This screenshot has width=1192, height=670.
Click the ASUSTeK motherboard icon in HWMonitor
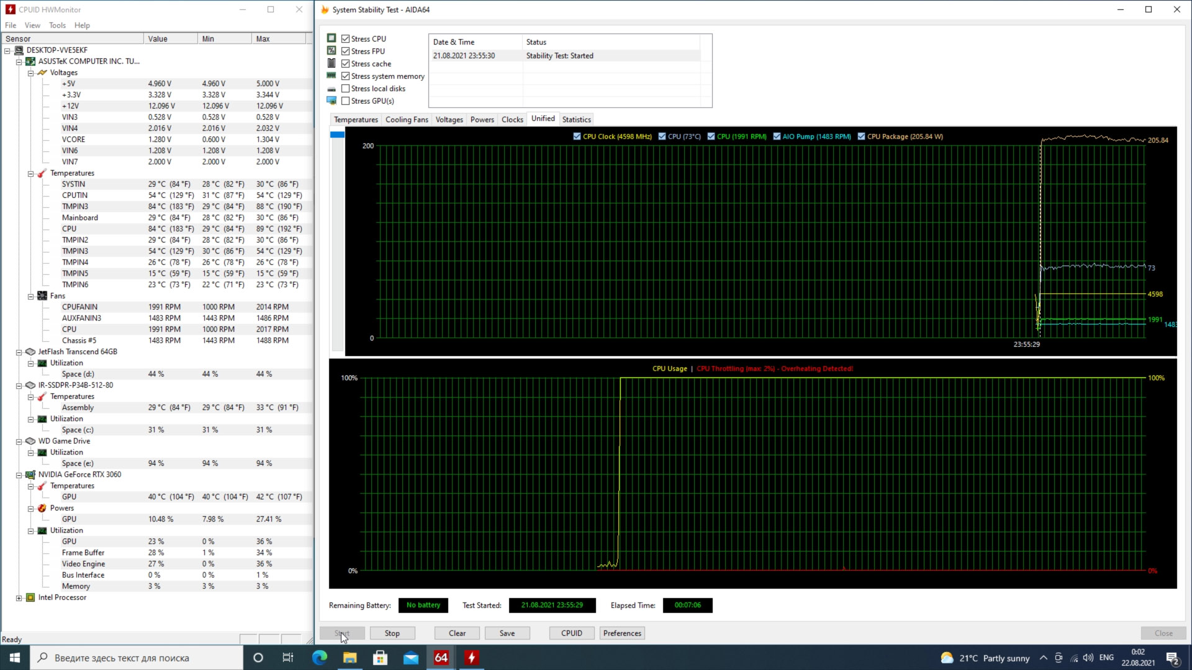click(30, 61)
